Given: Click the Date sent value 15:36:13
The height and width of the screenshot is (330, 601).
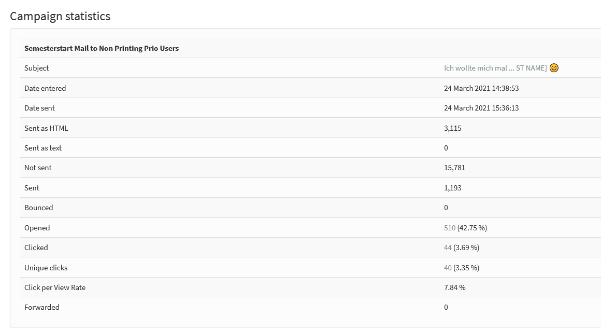Looking at the screenshot, I should pos(481,108).
